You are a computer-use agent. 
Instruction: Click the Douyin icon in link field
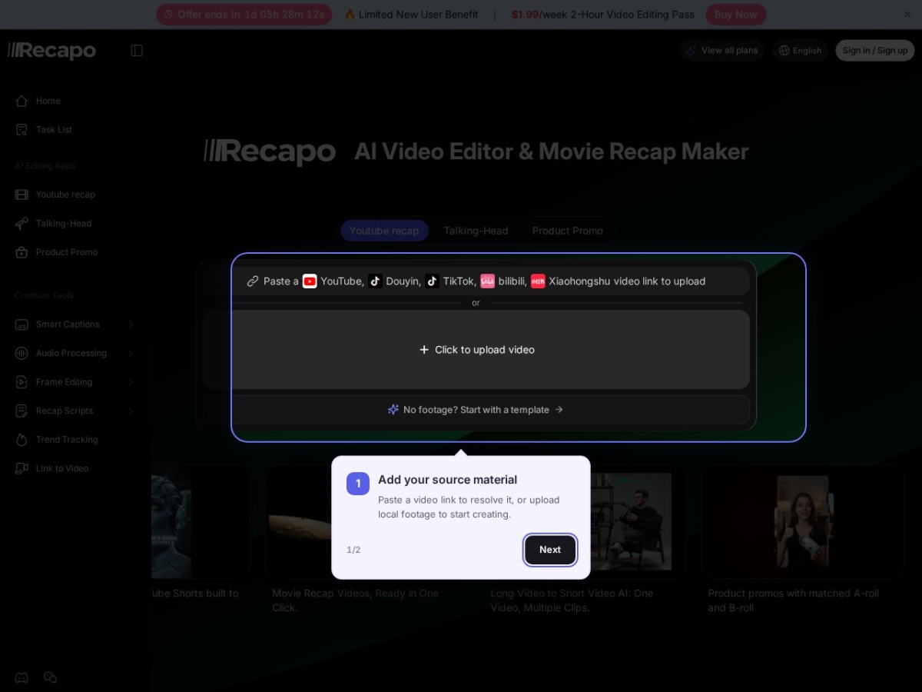coord(375,281)
